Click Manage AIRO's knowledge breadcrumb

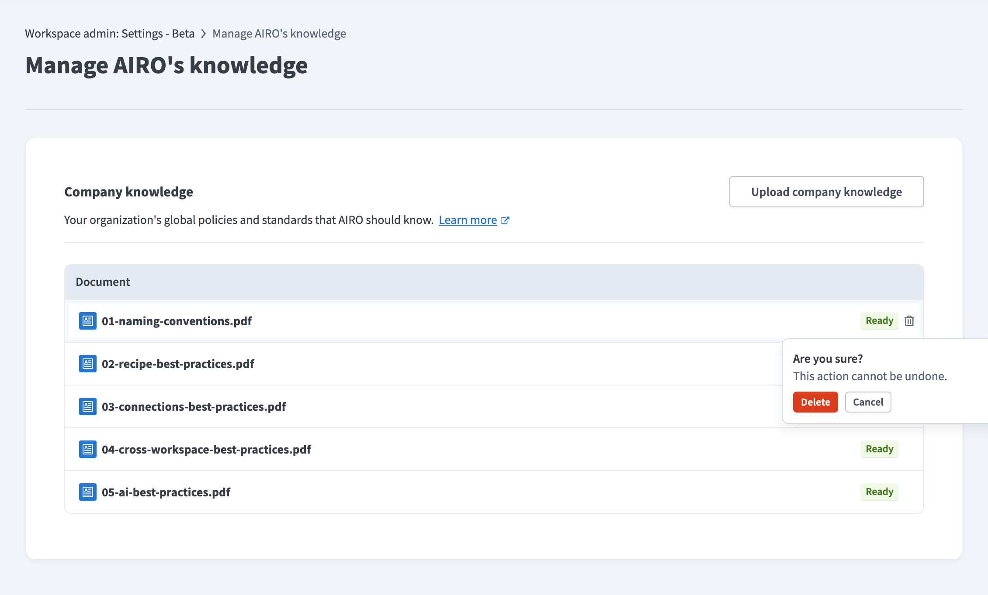coord(279,34)
